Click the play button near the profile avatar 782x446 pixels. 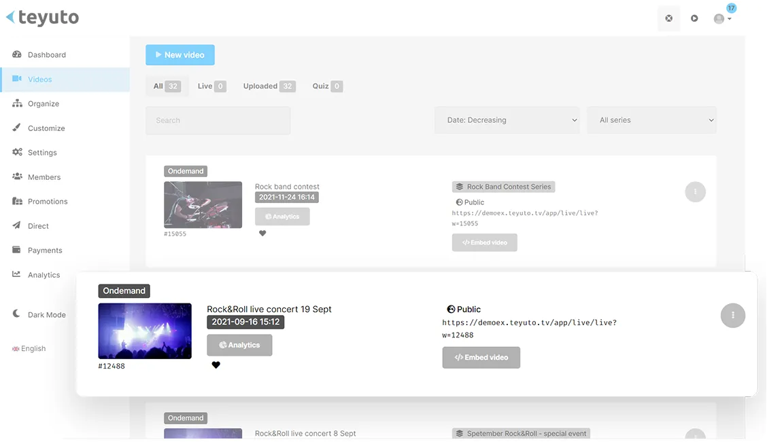point(694,18)
